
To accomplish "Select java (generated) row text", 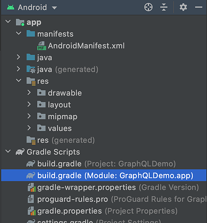I will click(68, 70).
